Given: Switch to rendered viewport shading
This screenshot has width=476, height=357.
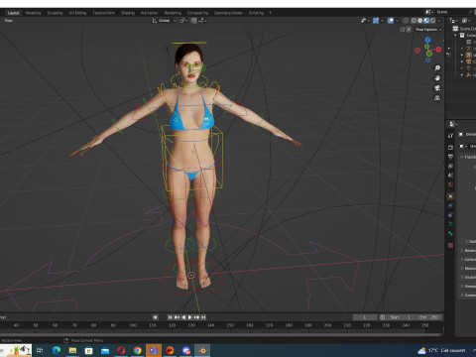Looking at the screenshot, I should (432, 21).
